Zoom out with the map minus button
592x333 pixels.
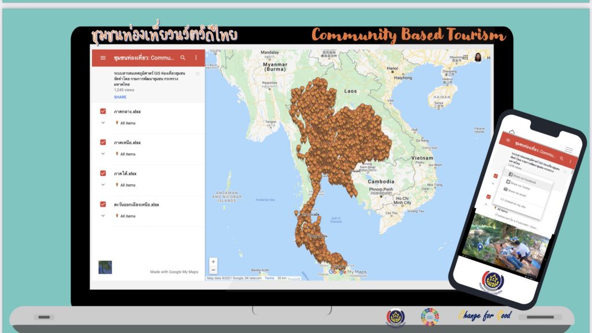coord(213,270)
